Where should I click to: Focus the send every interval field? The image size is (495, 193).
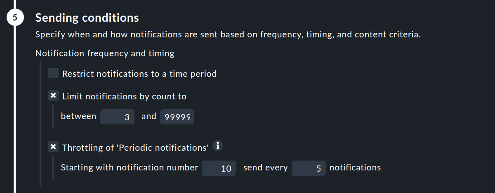click(x=308, y=168)
